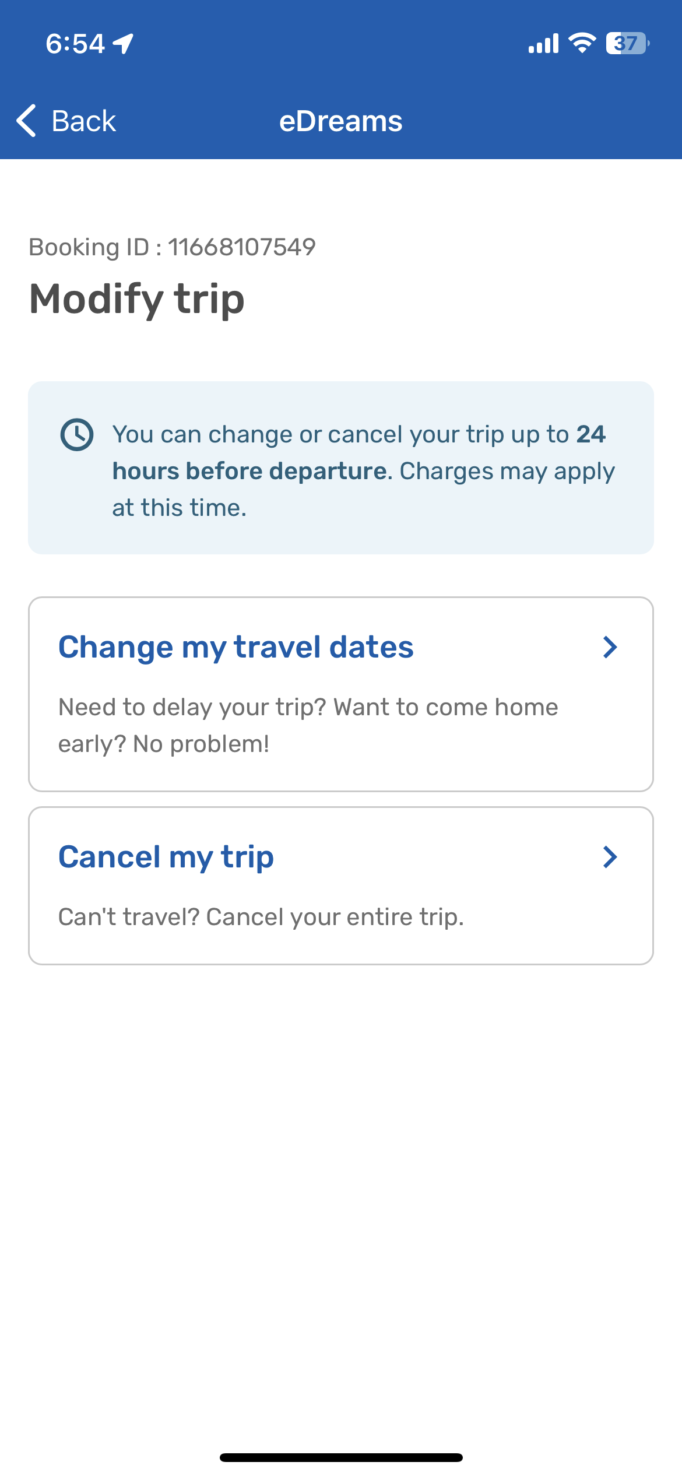This screenshot has width=682, height=1476.
Task: Tap the Modify trip page heading
Action: (137, 299)
